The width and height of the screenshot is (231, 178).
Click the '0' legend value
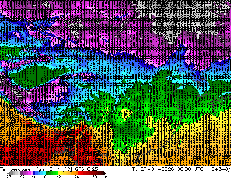[x=45, y=177]
